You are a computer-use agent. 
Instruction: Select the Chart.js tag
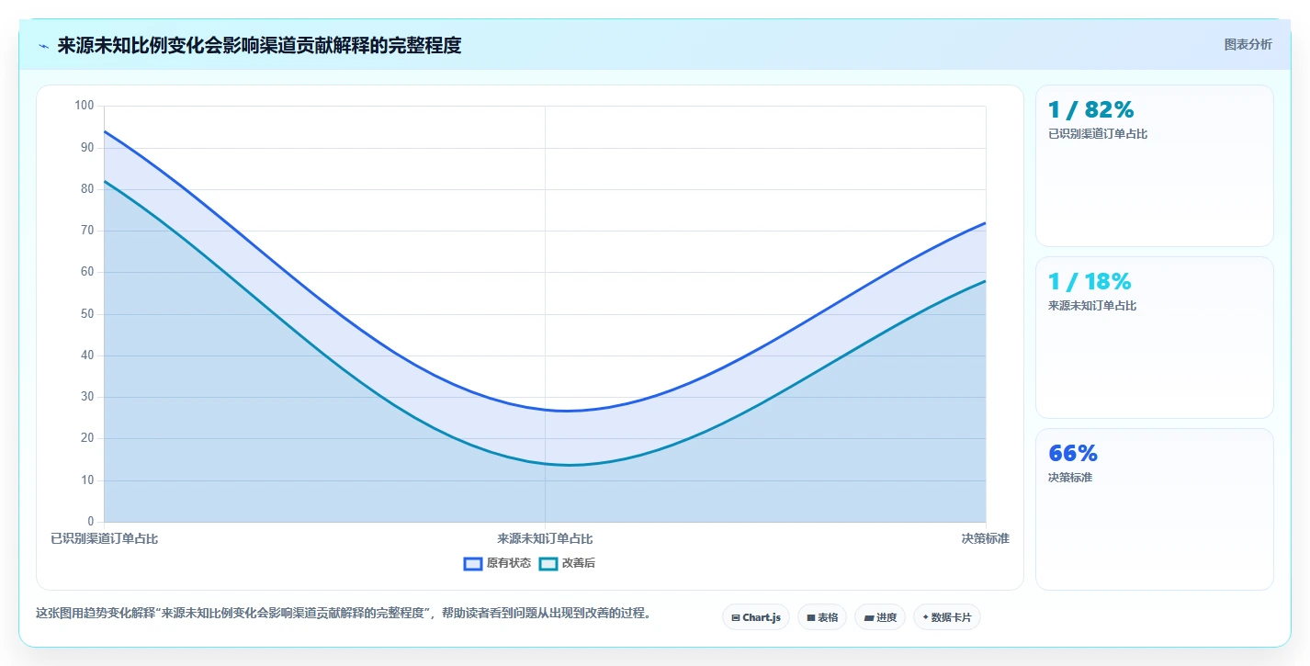[x=756, y=617]
